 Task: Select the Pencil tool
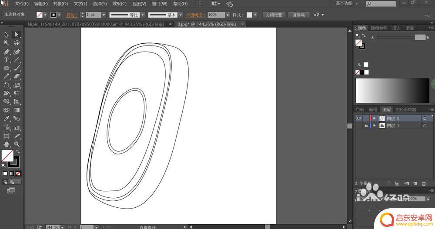coord(7,76)
